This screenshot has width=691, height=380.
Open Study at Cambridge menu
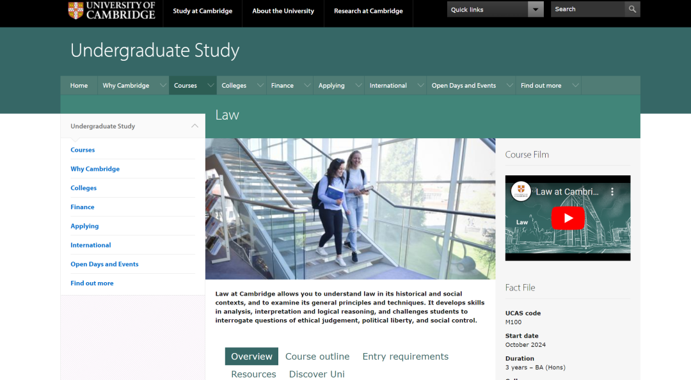203,11
